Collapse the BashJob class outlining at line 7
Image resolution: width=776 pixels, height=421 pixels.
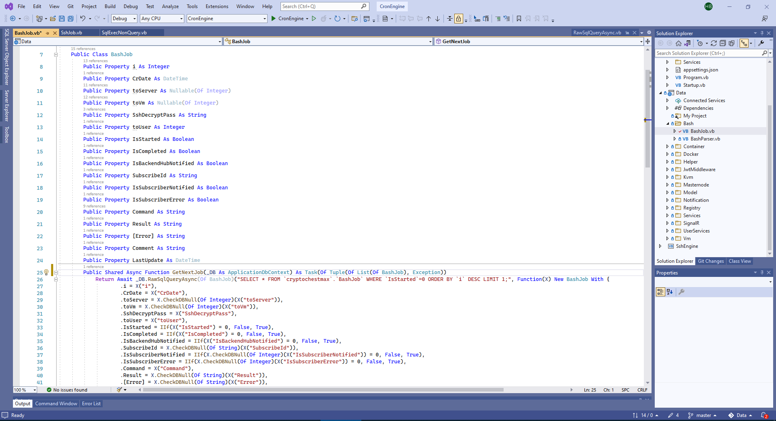[x=56, y=54]
